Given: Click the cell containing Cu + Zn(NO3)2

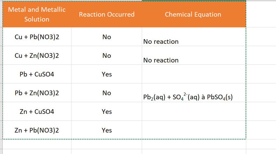Looking at the screenshot, I should coord(37,55).
